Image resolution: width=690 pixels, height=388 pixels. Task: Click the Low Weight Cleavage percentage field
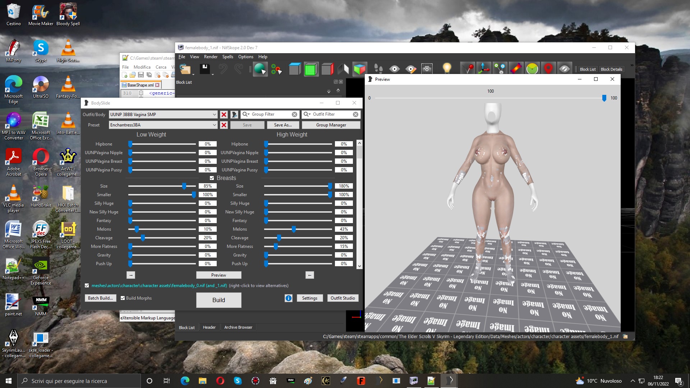click(208, 238)
